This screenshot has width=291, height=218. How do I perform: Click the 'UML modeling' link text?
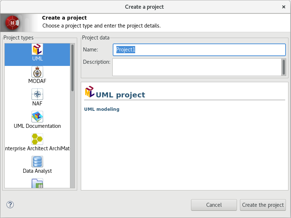tap(101, 109)
